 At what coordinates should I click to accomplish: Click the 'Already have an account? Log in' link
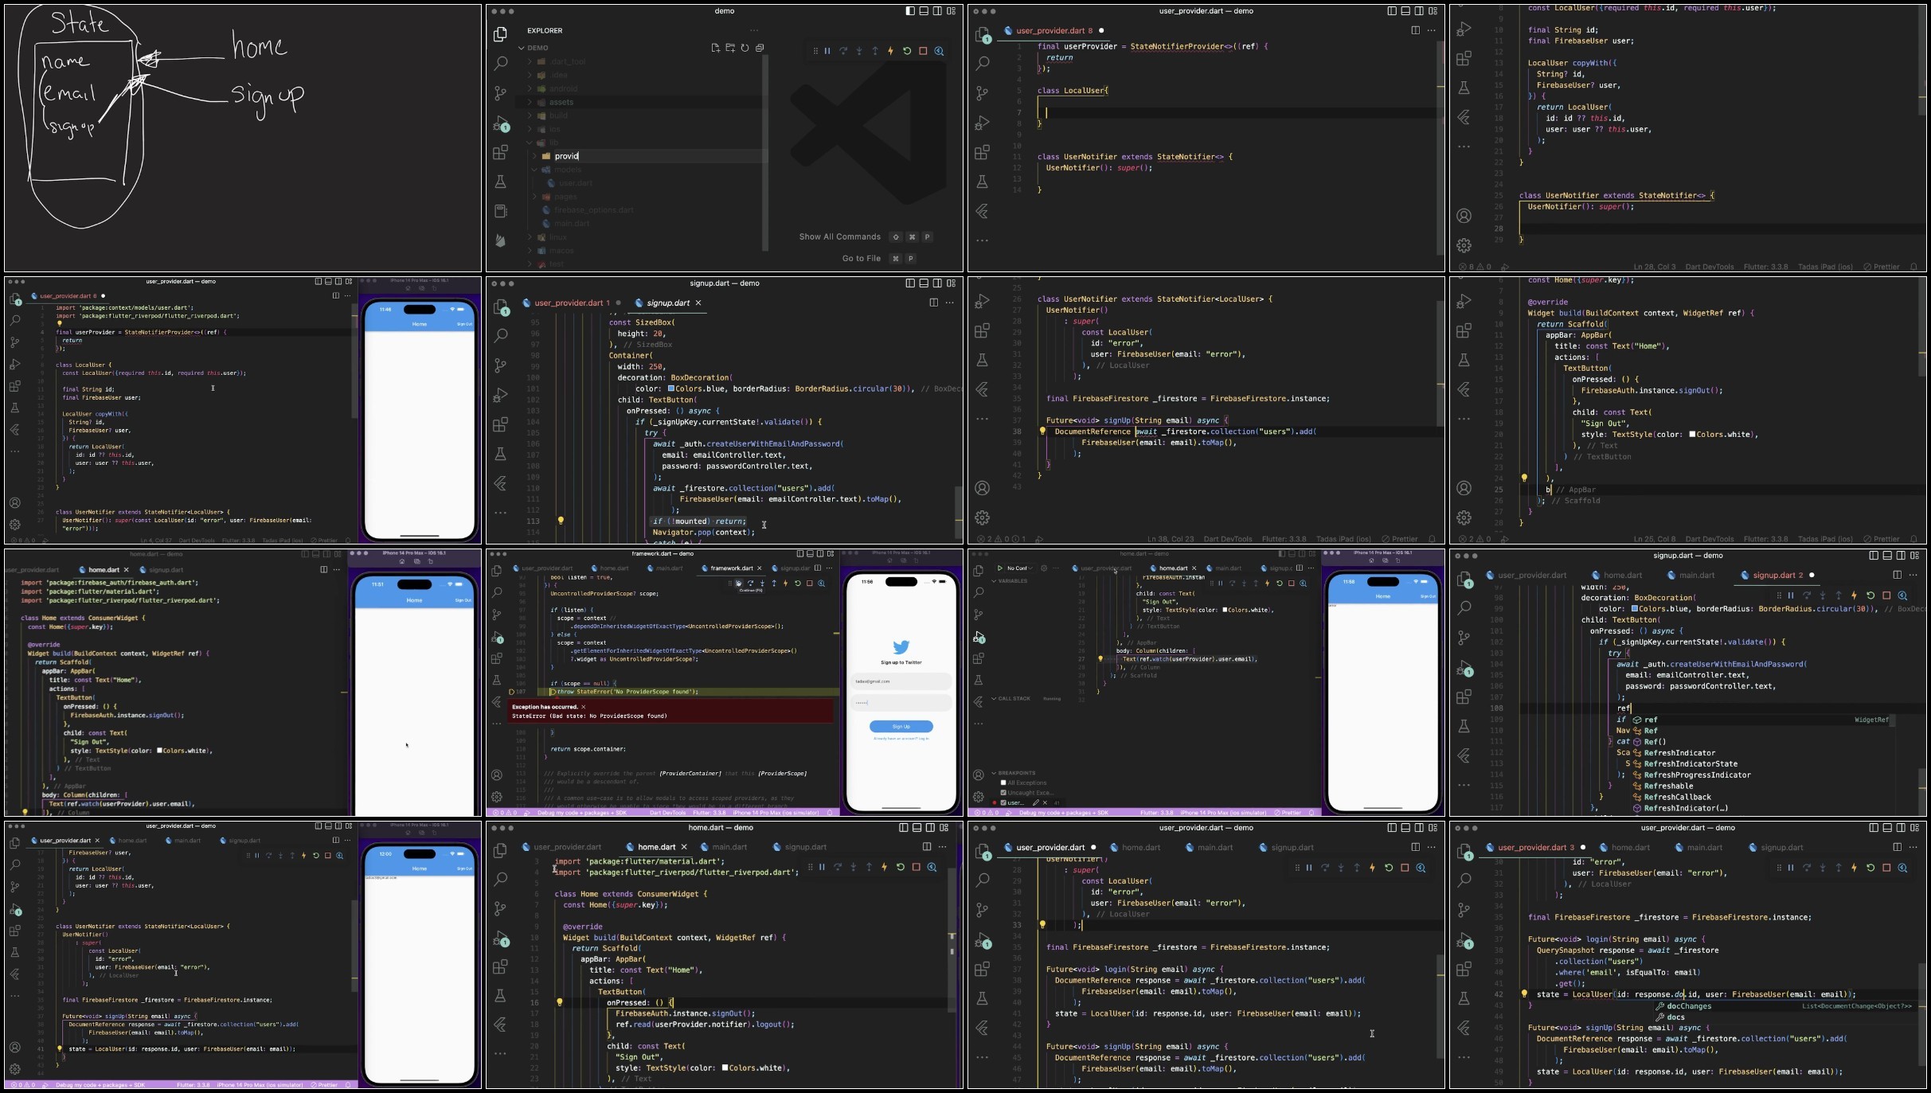tap(901, 739)
